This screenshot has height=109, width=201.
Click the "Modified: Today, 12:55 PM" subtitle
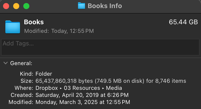[59, 31]
